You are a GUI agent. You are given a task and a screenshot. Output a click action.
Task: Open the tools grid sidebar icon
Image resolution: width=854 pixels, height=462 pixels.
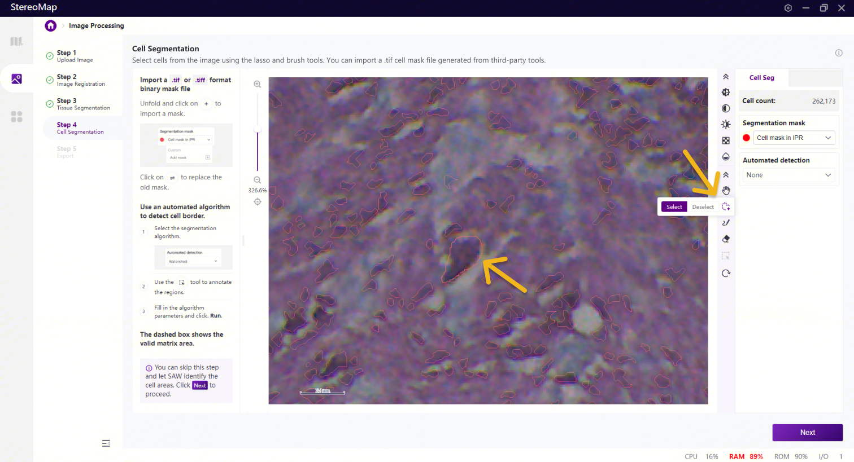(16, 116)
